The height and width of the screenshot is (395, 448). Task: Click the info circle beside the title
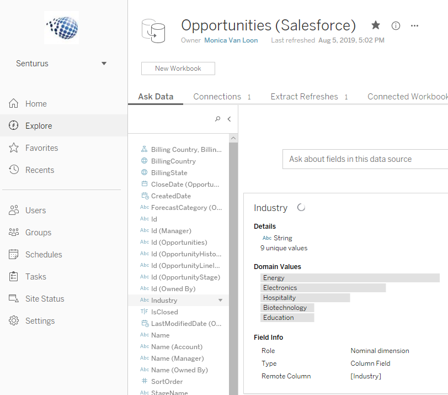(x=395, y=25)
